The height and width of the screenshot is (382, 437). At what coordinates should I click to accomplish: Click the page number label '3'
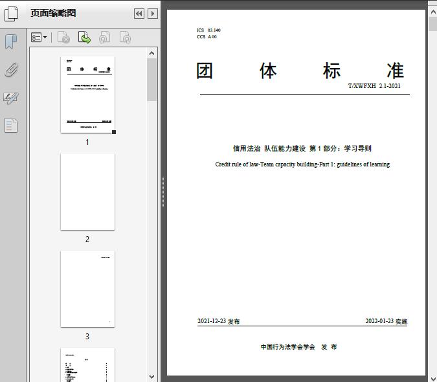coord(87,336)
